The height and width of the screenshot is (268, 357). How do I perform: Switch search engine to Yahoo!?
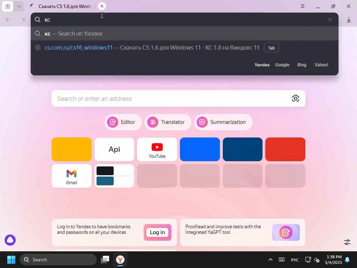(x=321, y=65)
